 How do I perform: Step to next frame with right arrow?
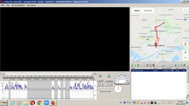pyautogui.click(x=102, y=85)
